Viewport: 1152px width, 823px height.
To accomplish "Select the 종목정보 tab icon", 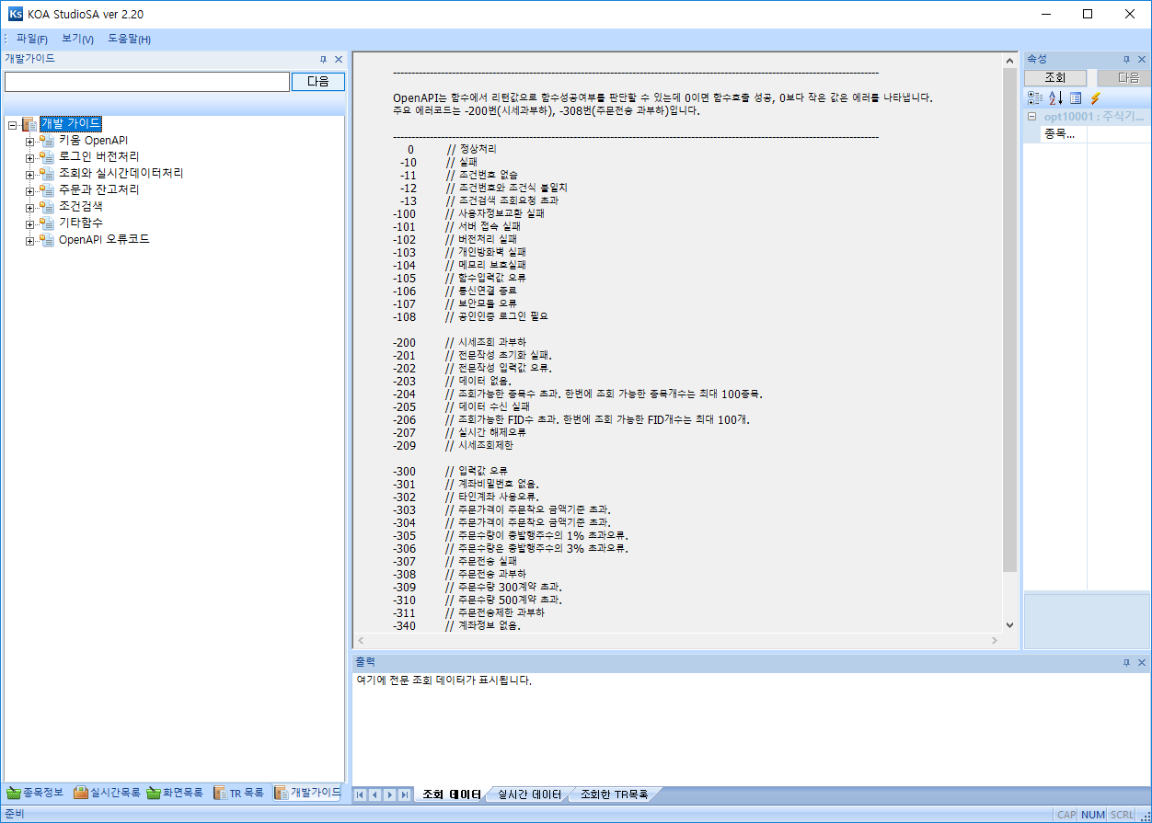I will [13, 794].
